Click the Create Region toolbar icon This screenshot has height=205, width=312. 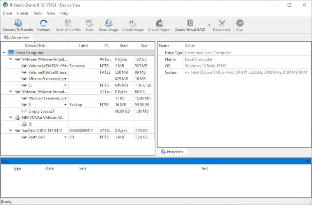coord(159,23)
